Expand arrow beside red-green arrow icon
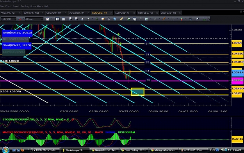The width and height of the screenshot is (244, 153). click(186, 19)
